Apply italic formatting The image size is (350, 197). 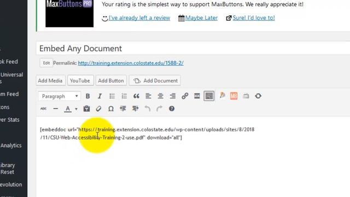[100, 96]
